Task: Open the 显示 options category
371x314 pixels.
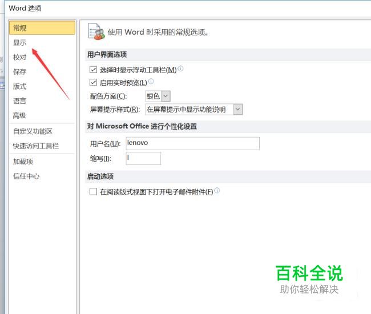Action: [19, 43]
